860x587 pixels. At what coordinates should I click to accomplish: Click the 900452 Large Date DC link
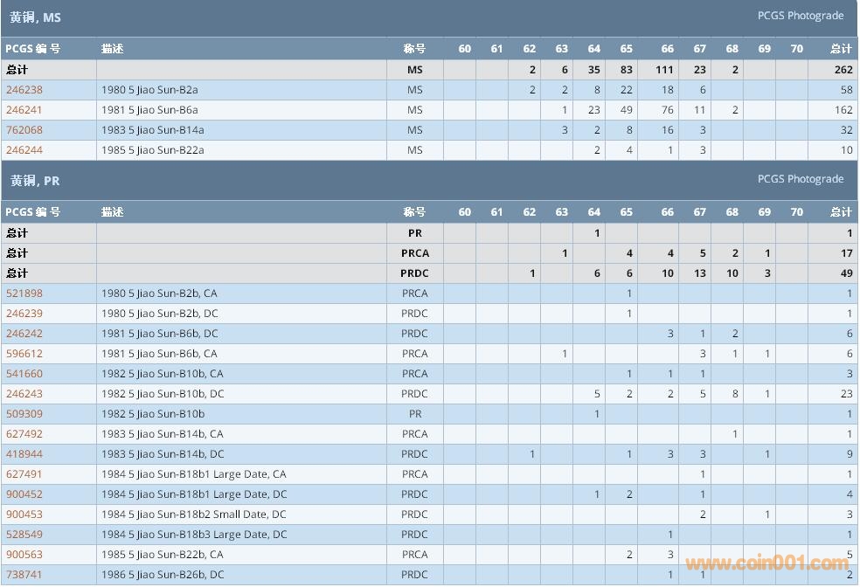[24, 494]
